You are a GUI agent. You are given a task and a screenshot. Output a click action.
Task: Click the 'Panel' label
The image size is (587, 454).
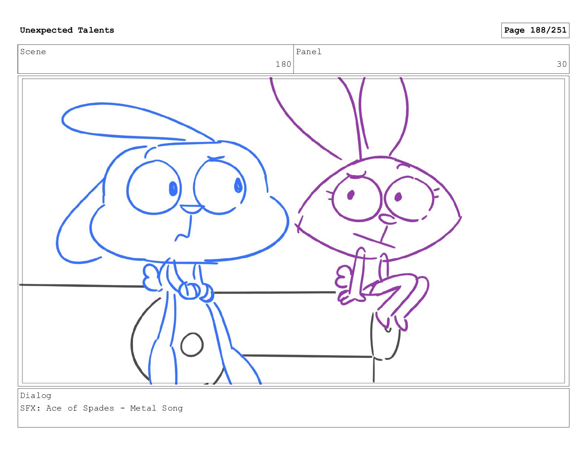[309, 52]
